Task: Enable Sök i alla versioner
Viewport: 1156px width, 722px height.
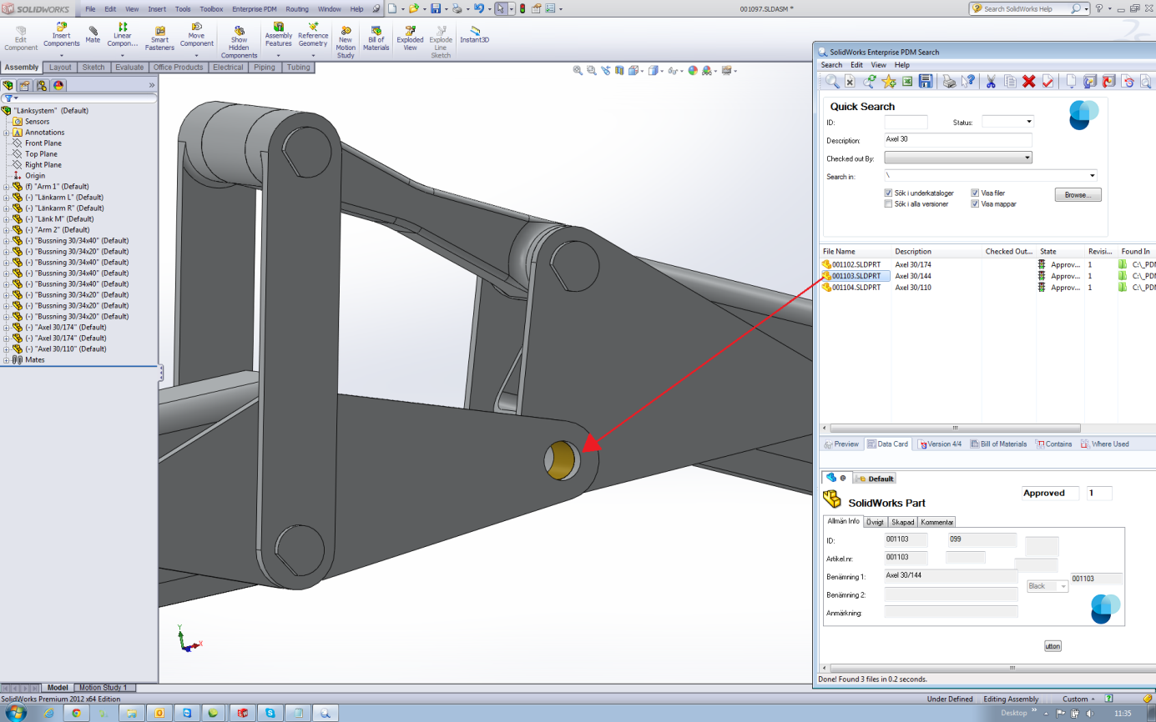Action: (x=889, y=203)
